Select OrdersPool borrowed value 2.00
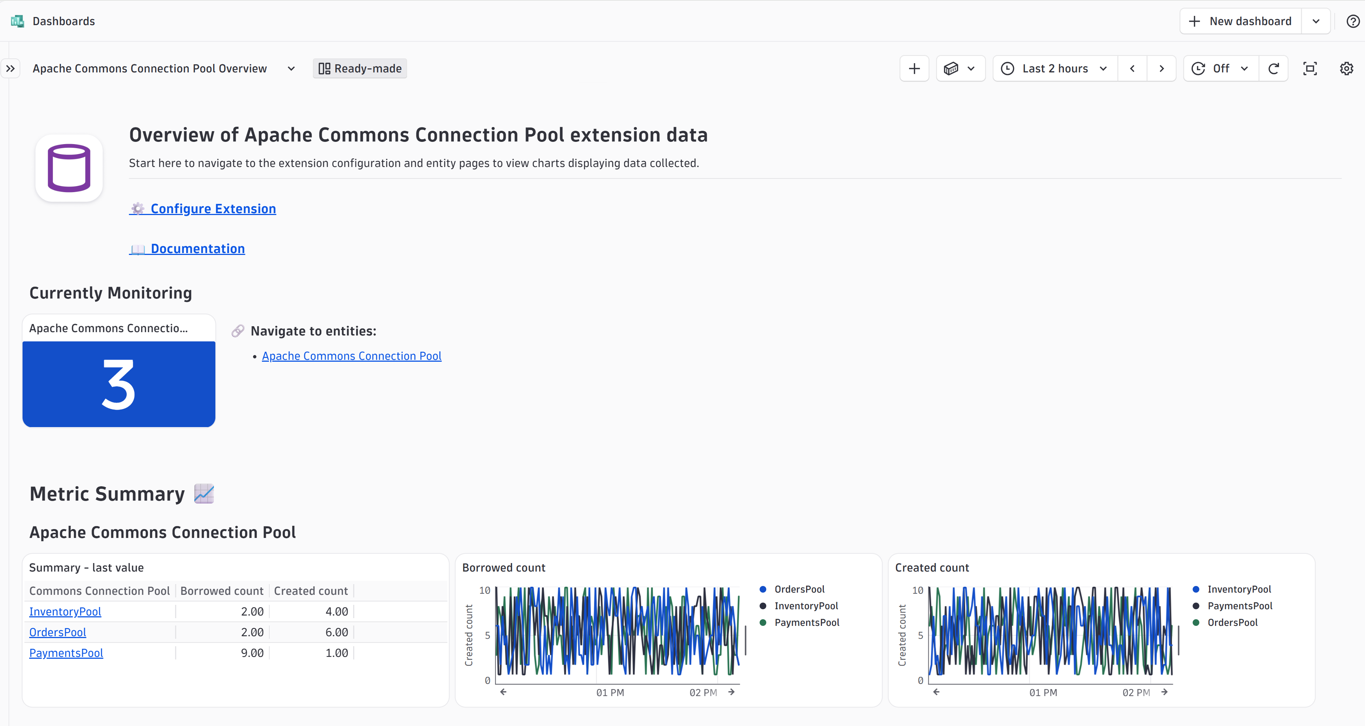 252,632
